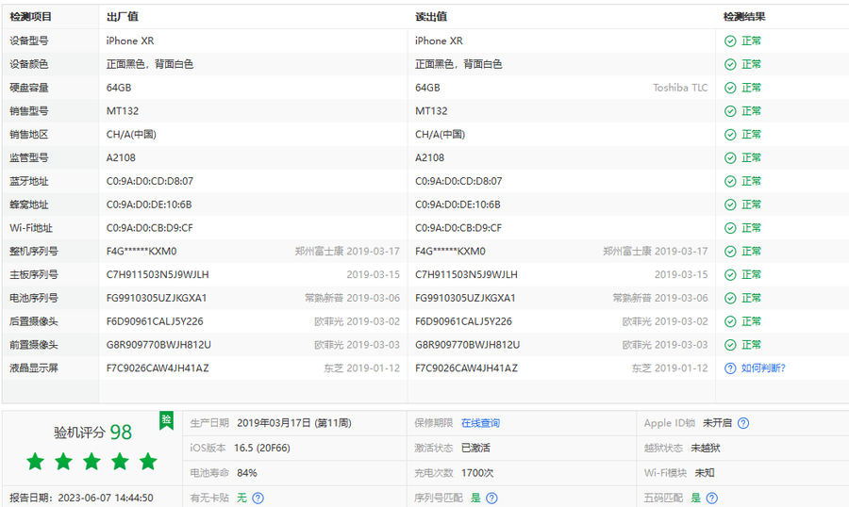Open the 在线查询 warranty link
The height and width of the screenshot is (507, 849).
[x=480, y=423]
